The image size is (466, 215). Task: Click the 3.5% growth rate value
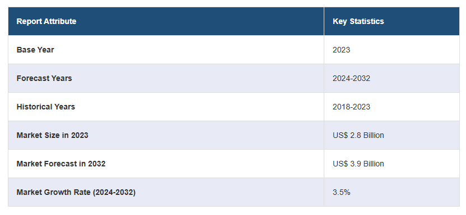pyautogui.click(x=341, y=192)
